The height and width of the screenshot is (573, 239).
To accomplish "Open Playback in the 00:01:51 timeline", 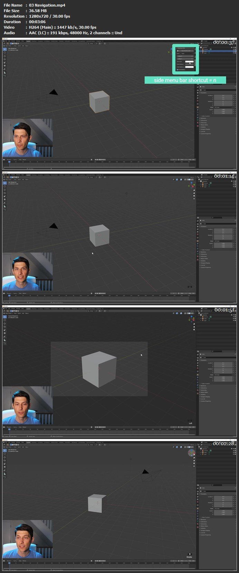I will point(9,427).
